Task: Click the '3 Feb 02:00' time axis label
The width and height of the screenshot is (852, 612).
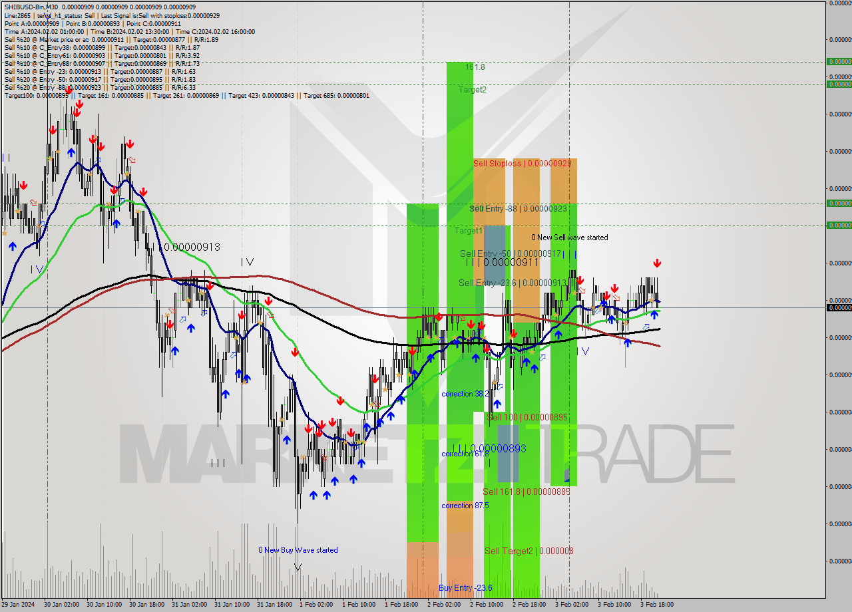Action: 572,605
